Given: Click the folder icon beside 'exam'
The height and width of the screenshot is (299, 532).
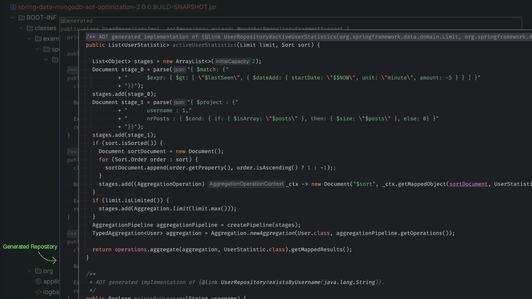Looking at the screenshot, I should 39,39.
